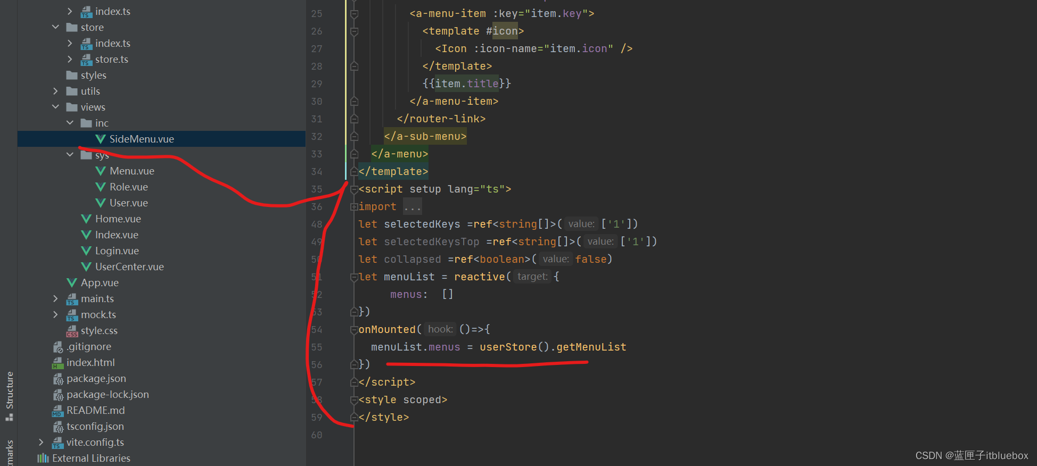Select the mock.ts TypeScript file icon
Viewport: 1037px width, 466px height.
(71, 315)
